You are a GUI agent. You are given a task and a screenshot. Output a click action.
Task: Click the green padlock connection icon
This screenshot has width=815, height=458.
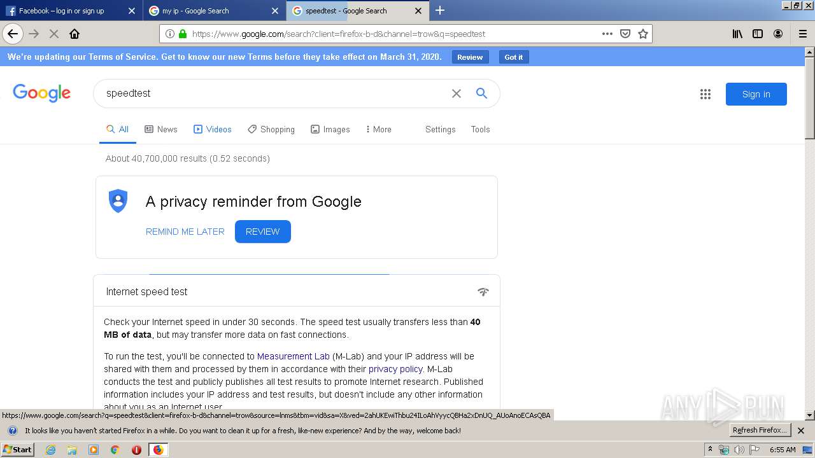pos(183,34)
